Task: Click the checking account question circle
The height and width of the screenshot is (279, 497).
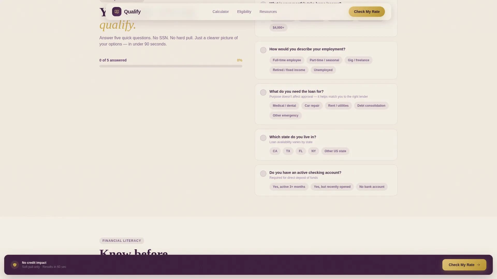Action: click(x=263, y=174)
